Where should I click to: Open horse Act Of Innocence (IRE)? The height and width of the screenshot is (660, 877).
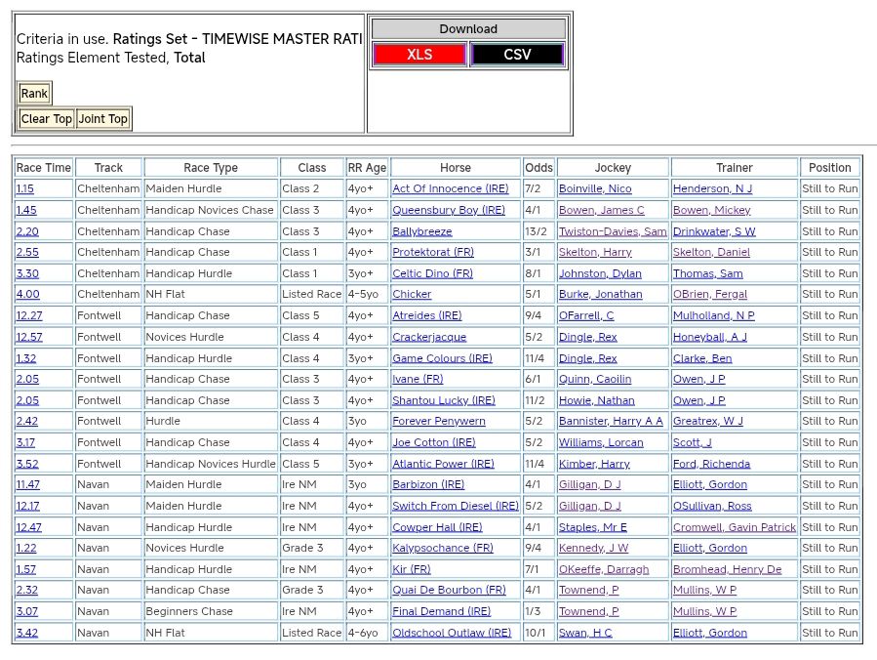pos(450,189)
